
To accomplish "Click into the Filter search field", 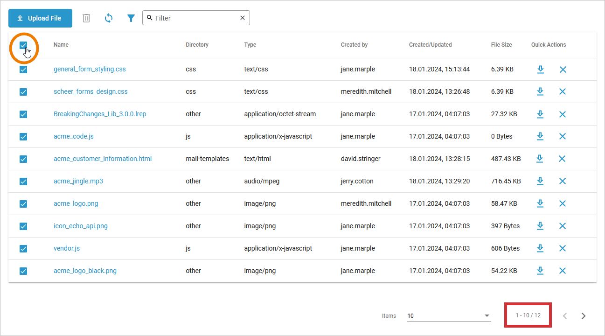I will point(196,18).
